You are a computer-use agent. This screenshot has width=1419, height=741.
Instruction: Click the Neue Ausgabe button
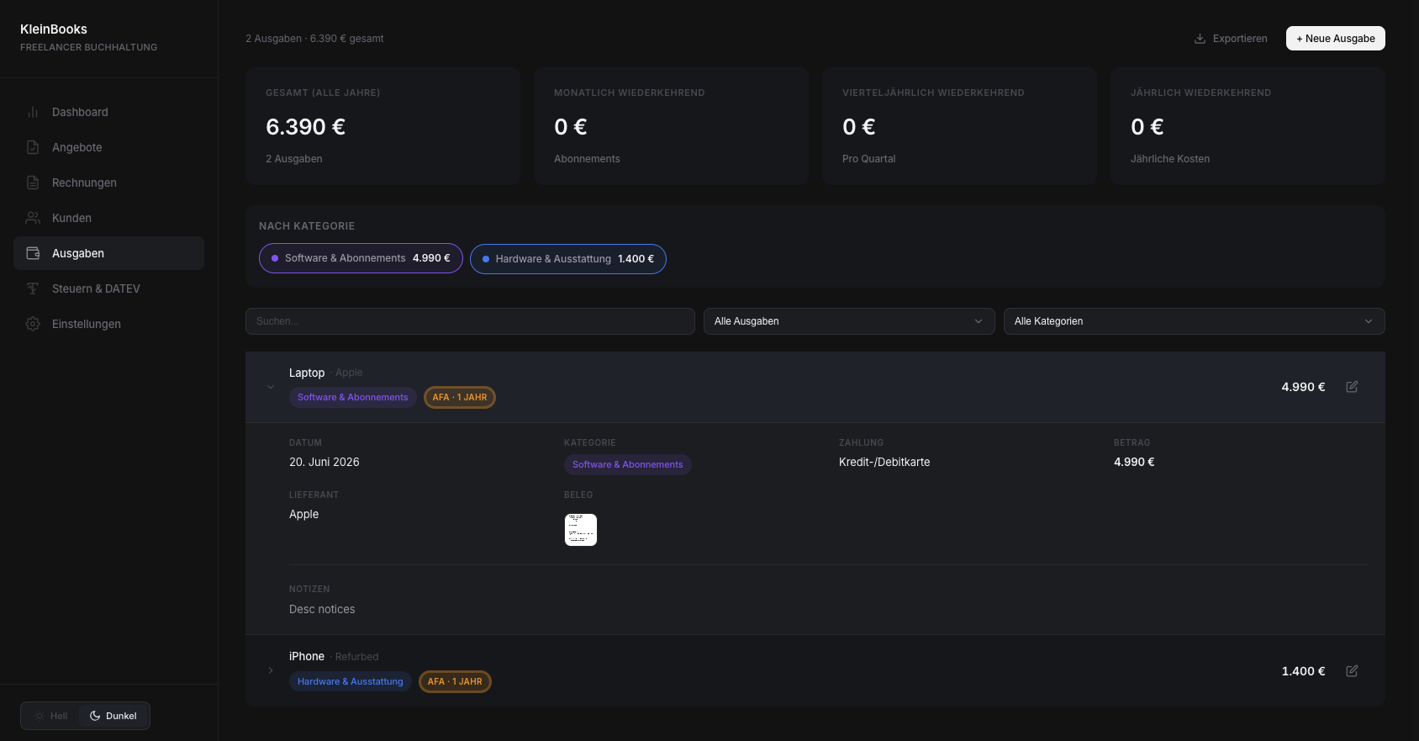coord(1335,39)
